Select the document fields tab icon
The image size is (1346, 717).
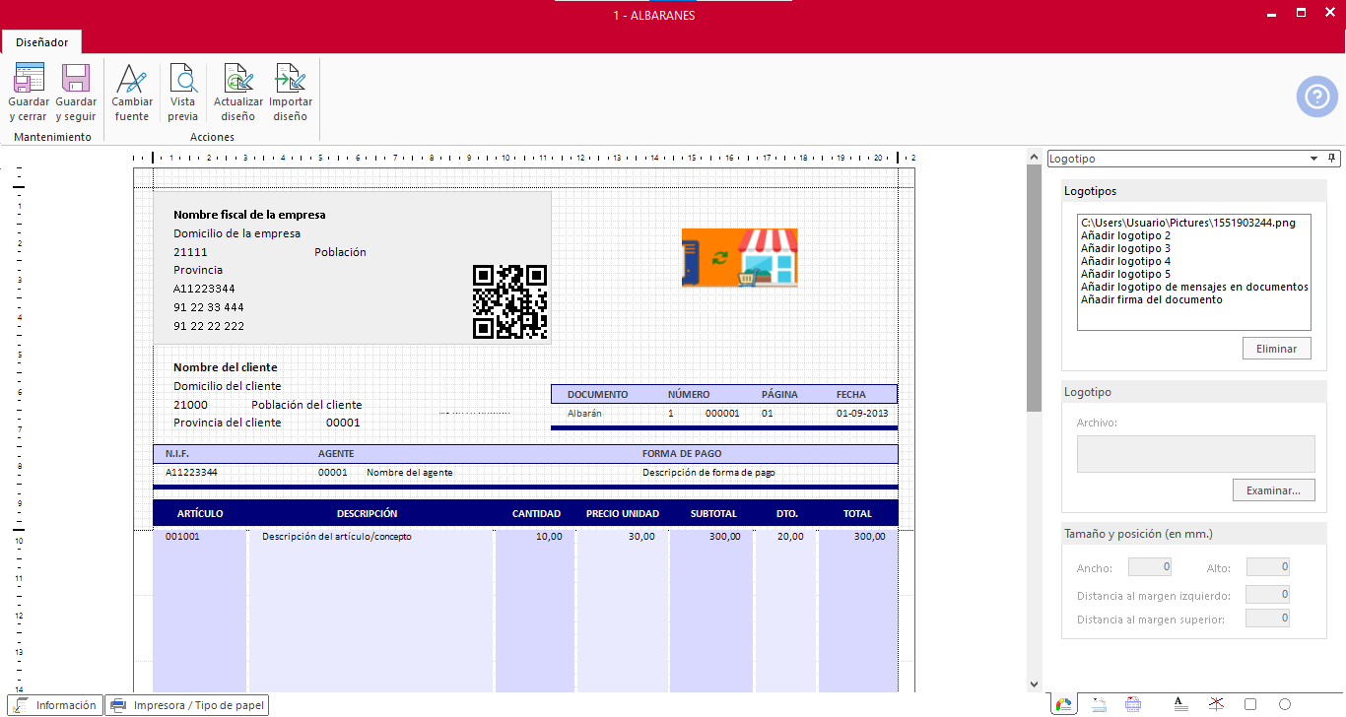1100,704
